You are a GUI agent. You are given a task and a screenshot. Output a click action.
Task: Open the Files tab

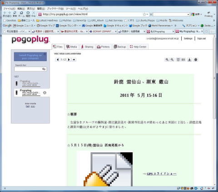[x=58, y=47]
